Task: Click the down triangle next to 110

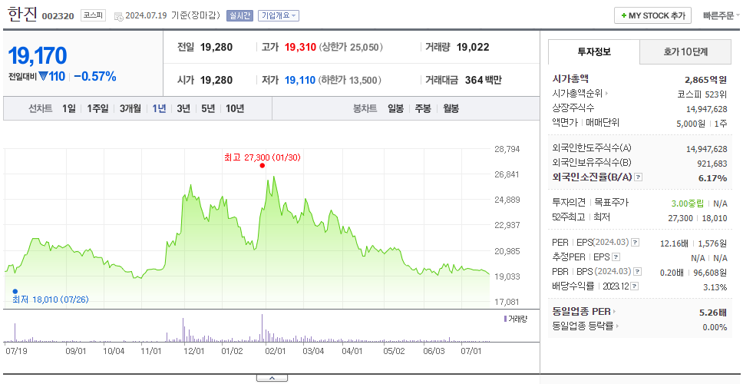Action: click(43, 76)
